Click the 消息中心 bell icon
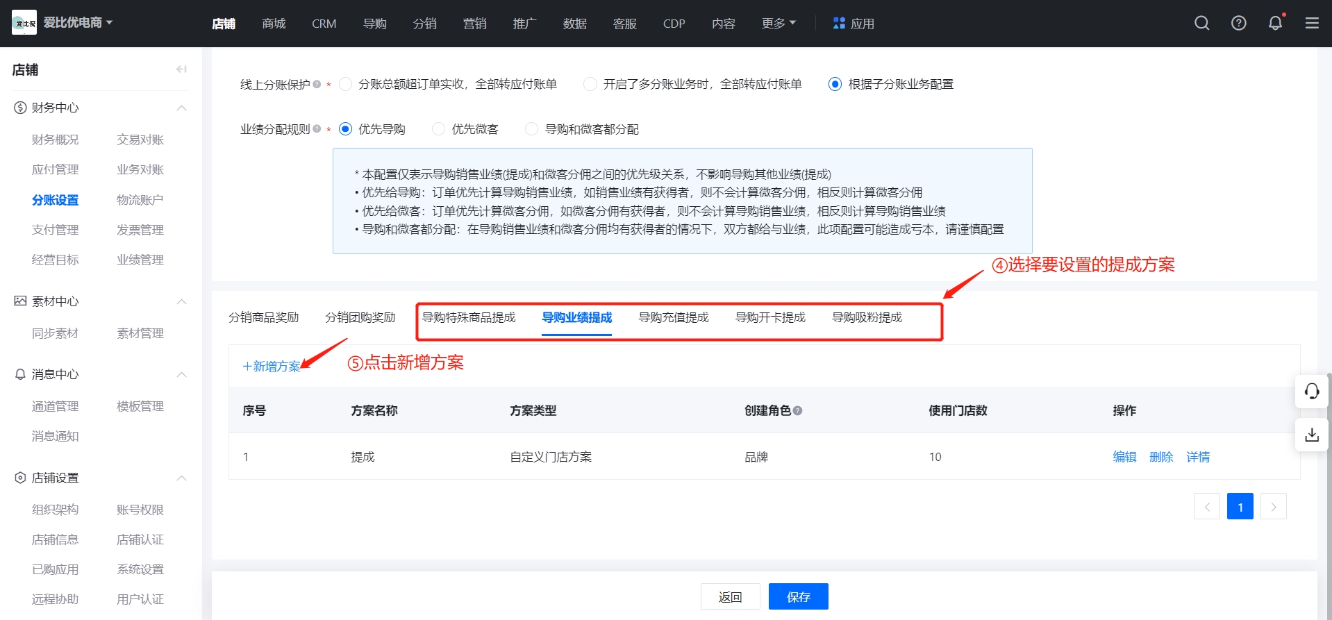Viewport: 1332px width, 620px height. coord(20,374)
